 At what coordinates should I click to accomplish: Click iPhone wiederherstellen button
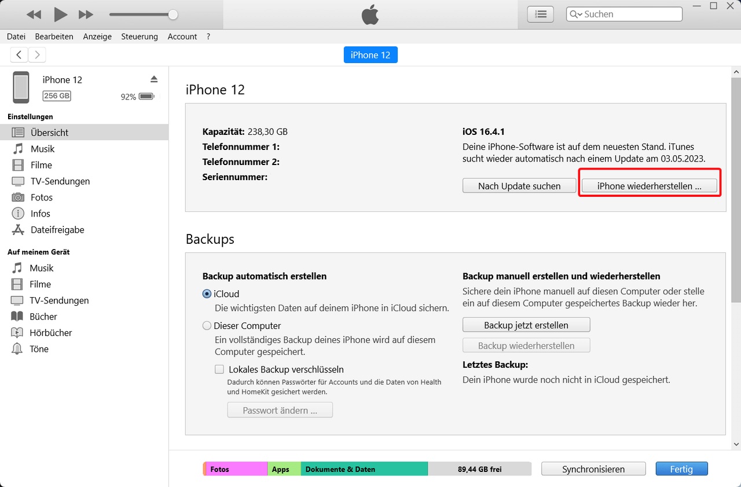pyautogui.click(x=649, y=186)
